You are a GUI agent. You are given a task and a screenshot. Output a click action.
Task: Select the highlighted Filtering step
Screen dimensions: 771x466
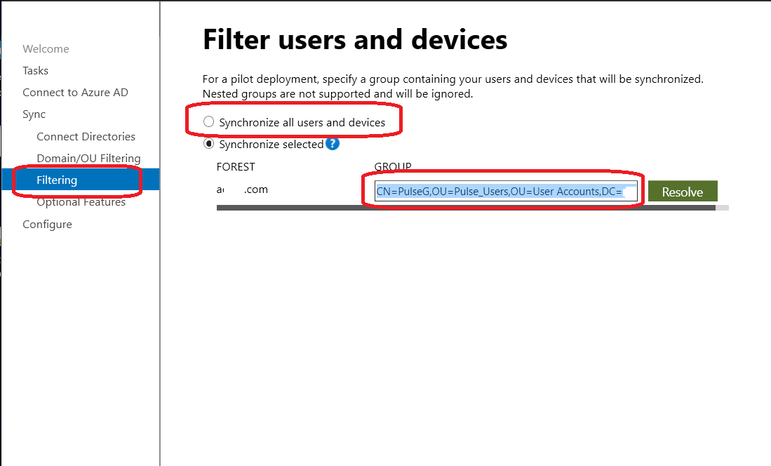click(x=57, y=180)
